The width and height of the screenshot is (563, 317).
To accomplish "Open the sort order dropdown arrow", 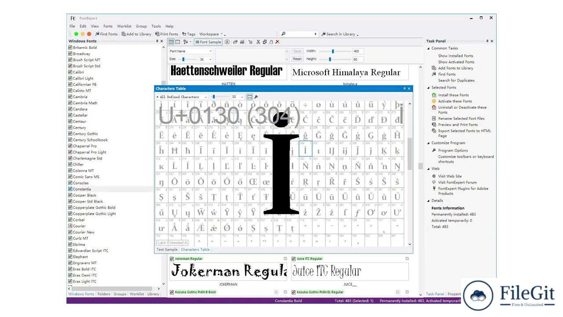I will (190, 42).
